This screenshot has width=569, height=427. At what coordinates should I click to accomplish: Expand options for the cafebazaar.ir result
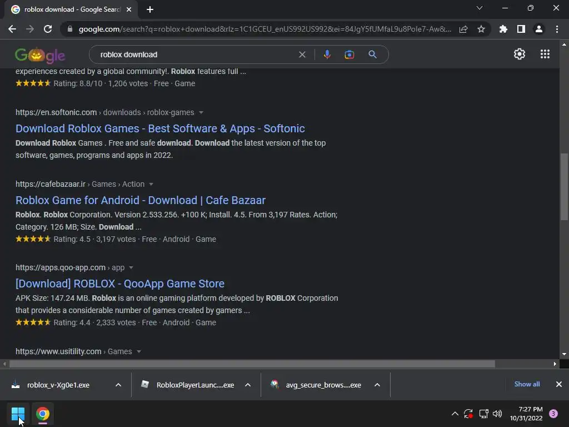click(151, 184)
